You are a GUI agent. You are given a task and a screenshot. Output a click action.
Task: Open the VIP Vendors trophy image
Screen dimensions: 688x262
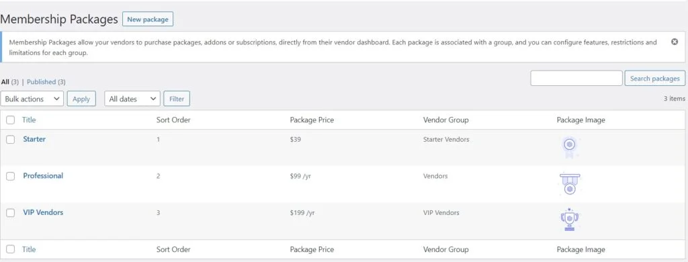tap(570, 220)
